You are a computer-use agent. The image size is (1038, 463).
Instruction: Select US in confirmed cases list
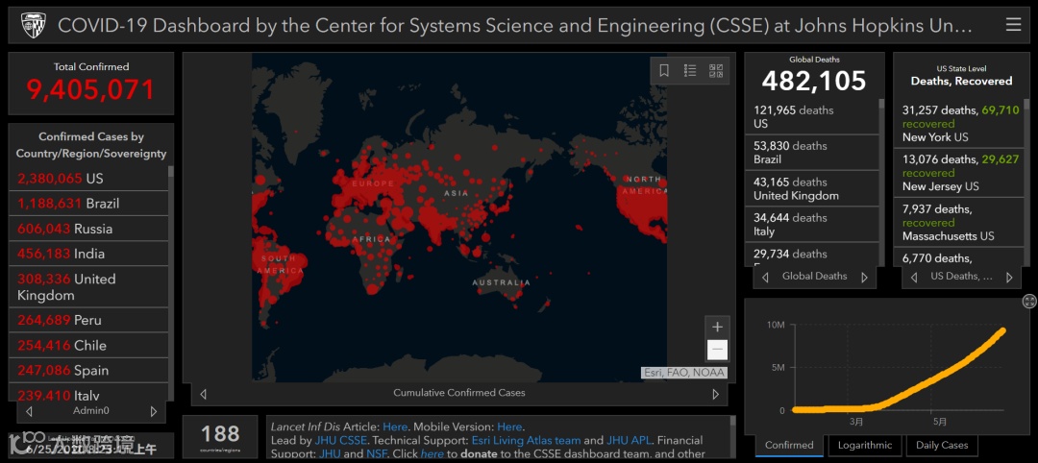(88, 179)
